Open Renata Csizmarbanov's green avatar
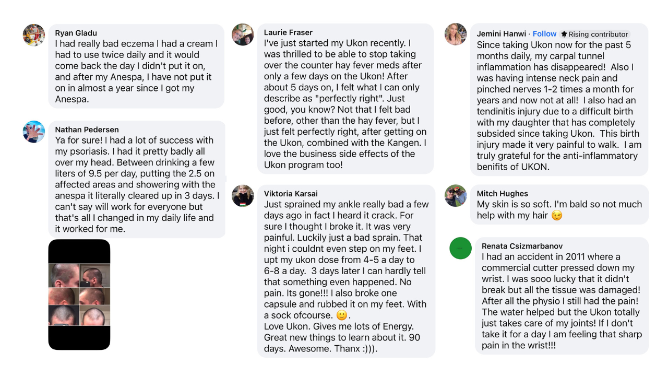Screen dimensions: 668x376 click(x=460, y=248)
